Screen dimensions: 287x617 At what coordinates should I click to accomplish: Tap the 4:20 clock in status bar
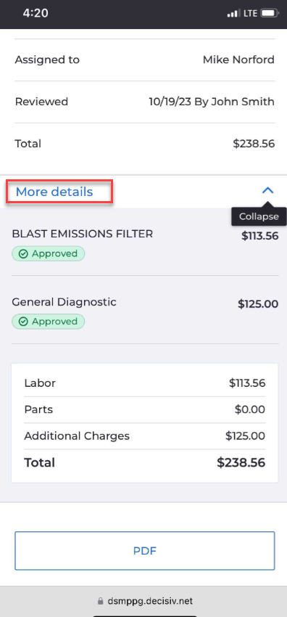[36, 13]
